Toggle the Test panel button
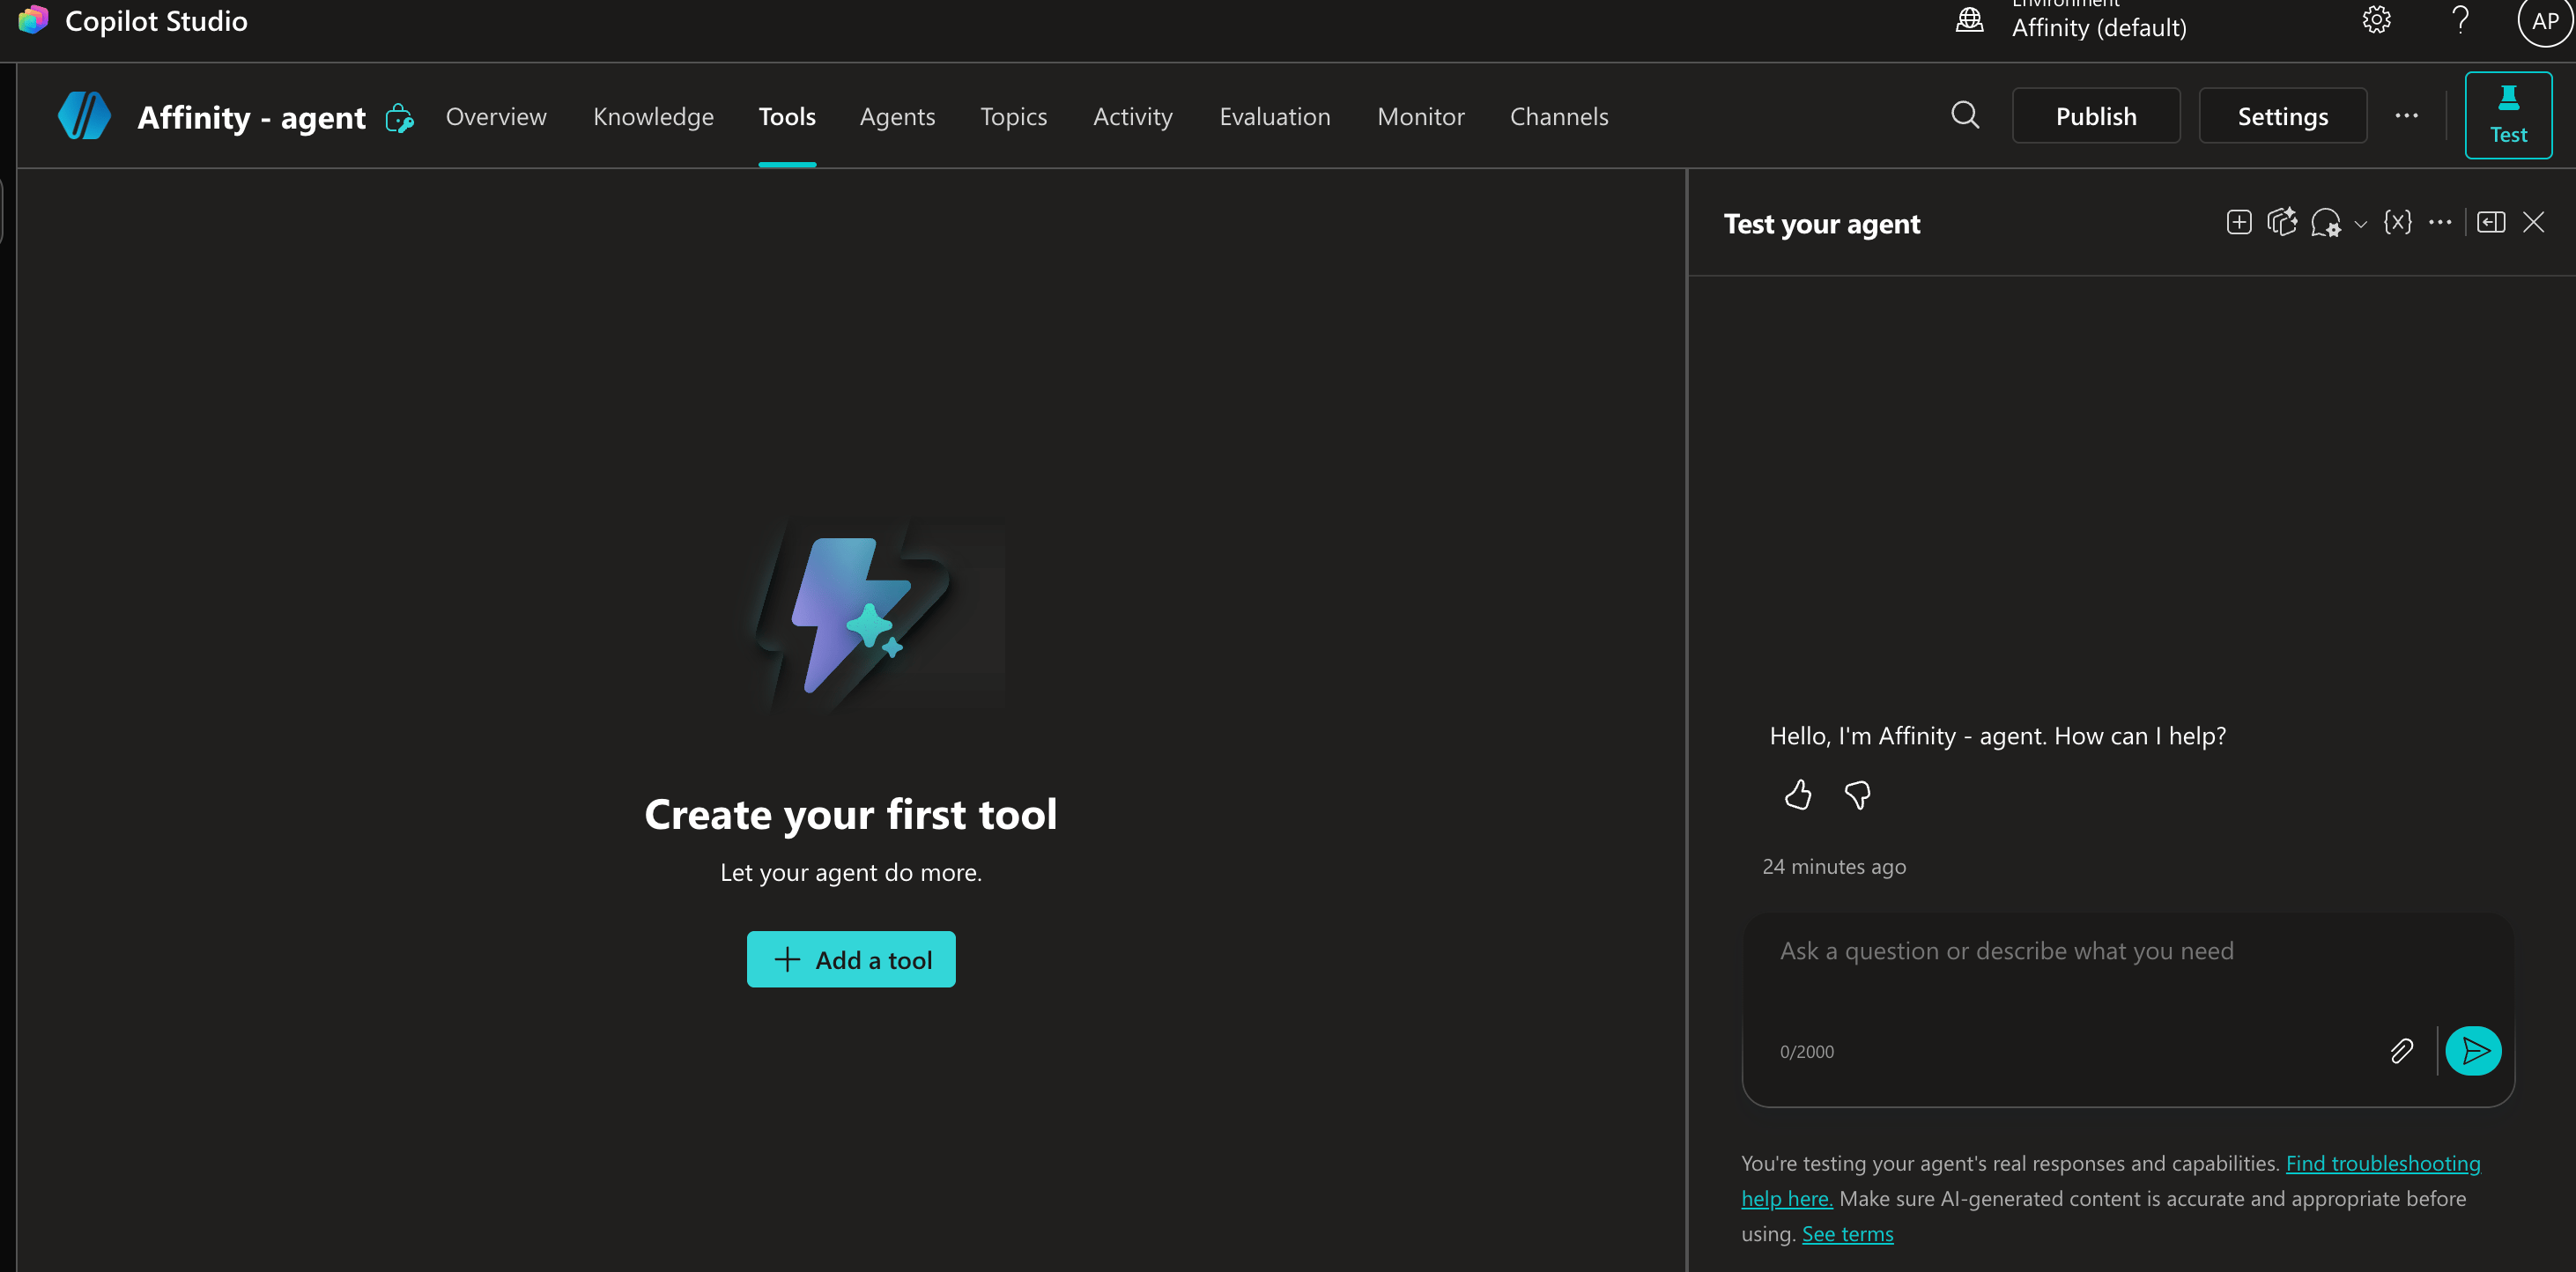This screenshot has width=2576, height=1272. (2509, 115)
